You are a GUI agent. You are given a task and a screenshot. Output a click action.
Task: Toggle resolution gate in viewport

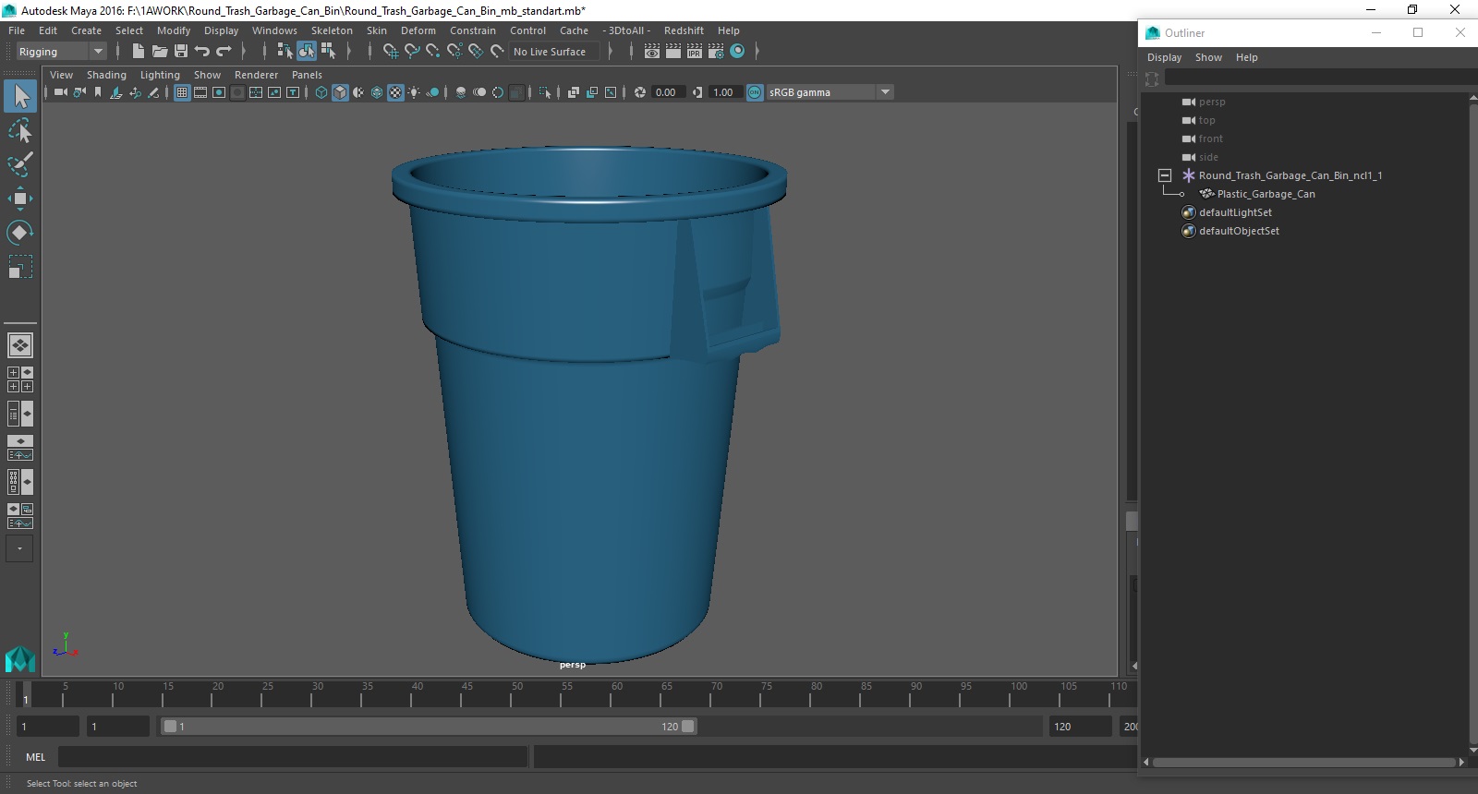[x=219, y=92]
